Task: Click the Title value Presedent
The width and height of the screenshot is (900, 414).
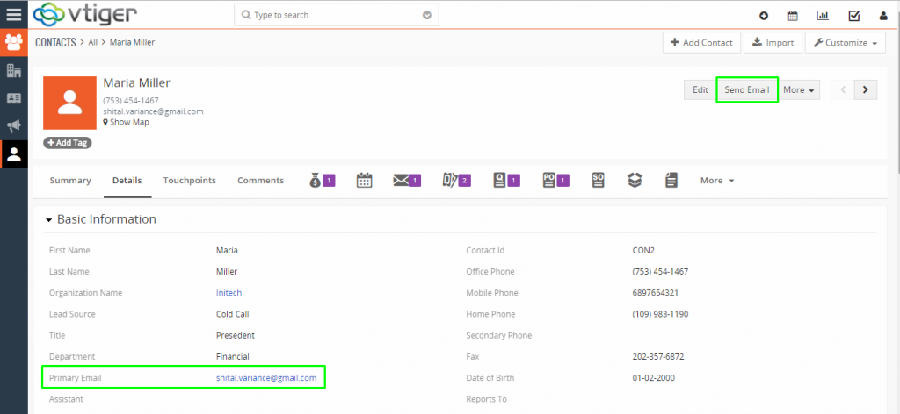Action: pos(236,335)
